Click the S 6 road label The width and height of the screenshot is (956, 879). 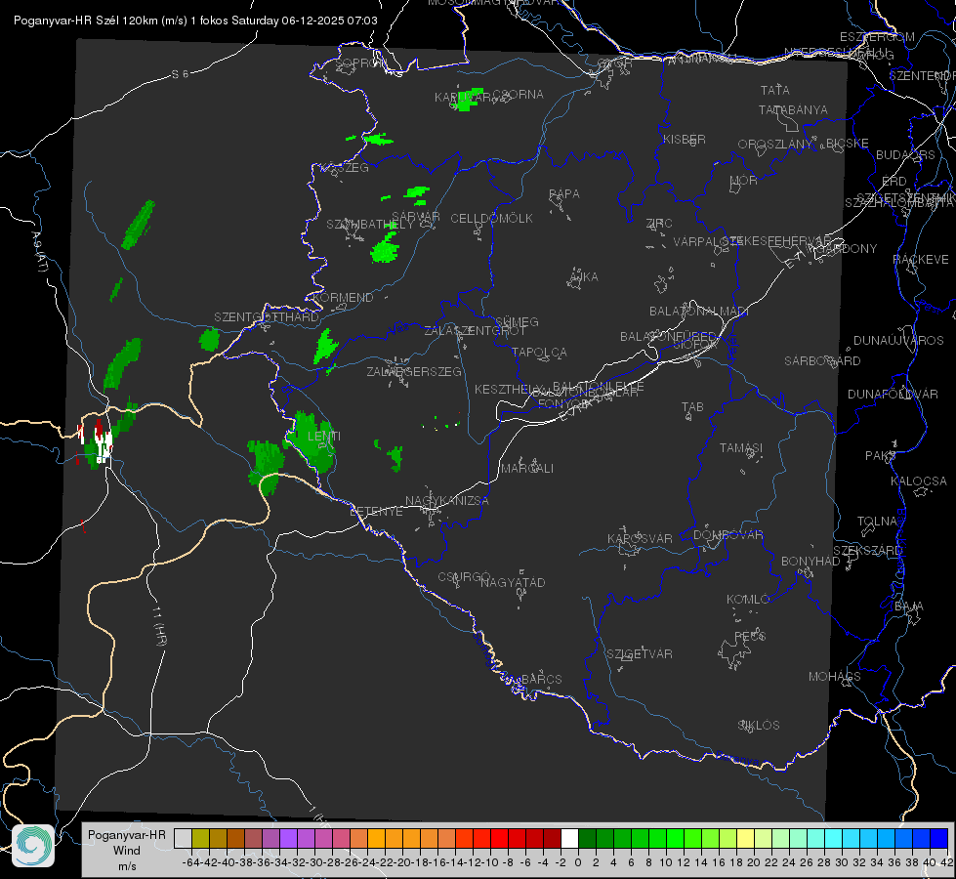[x=180, y=74]
